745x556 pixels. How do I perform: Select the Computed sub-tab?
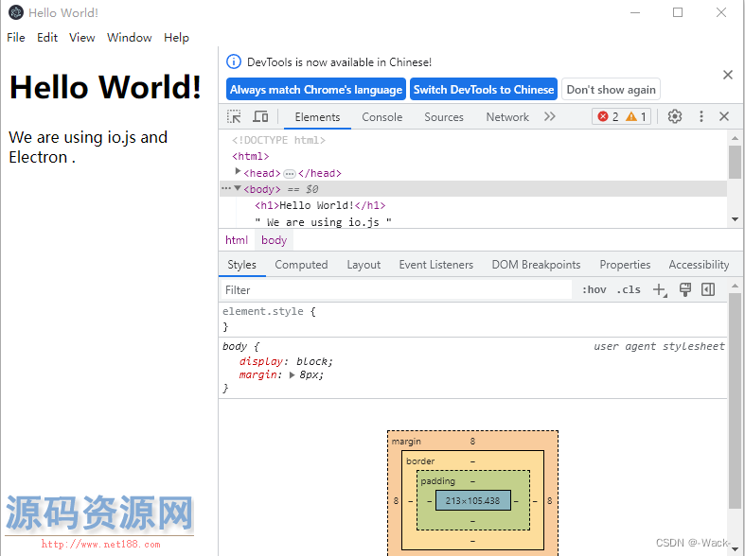click(x=301, y=265)
